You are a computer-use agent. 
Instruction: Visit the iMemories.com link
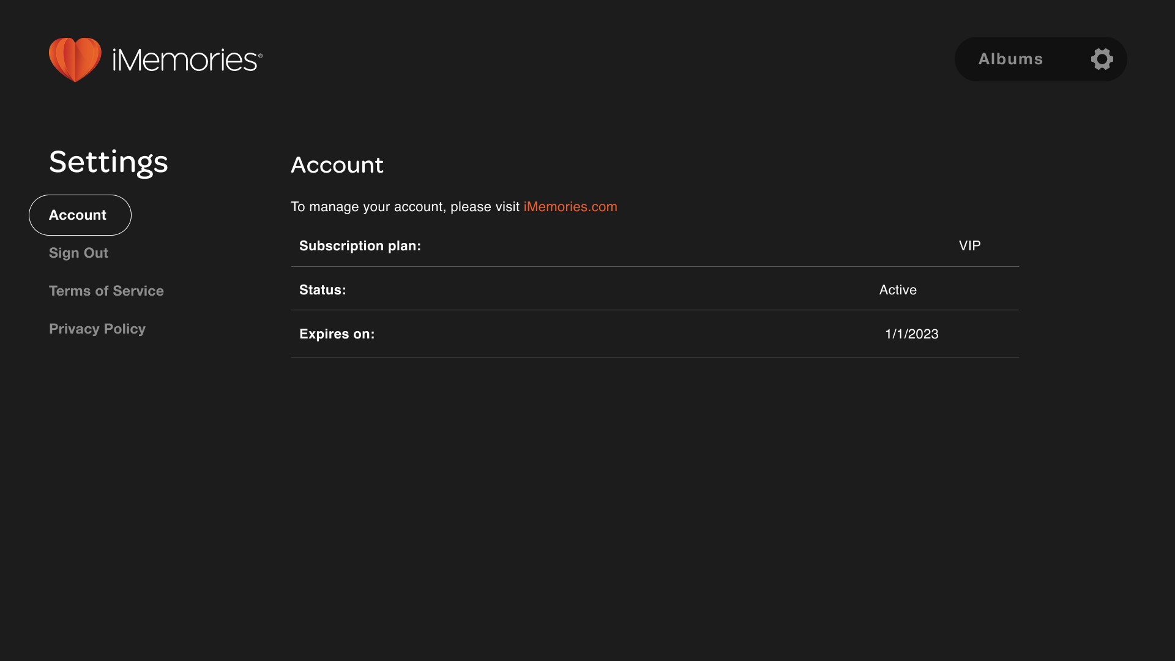570,206
